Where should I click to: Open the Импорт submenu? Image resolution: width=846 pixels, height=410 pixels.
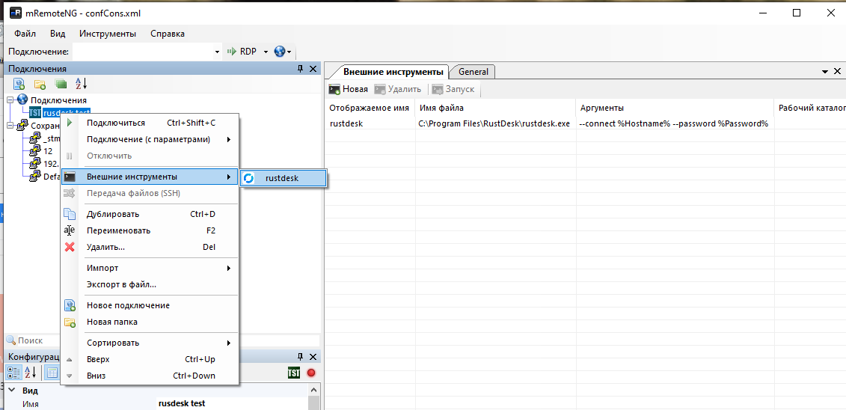click(150, 268)
